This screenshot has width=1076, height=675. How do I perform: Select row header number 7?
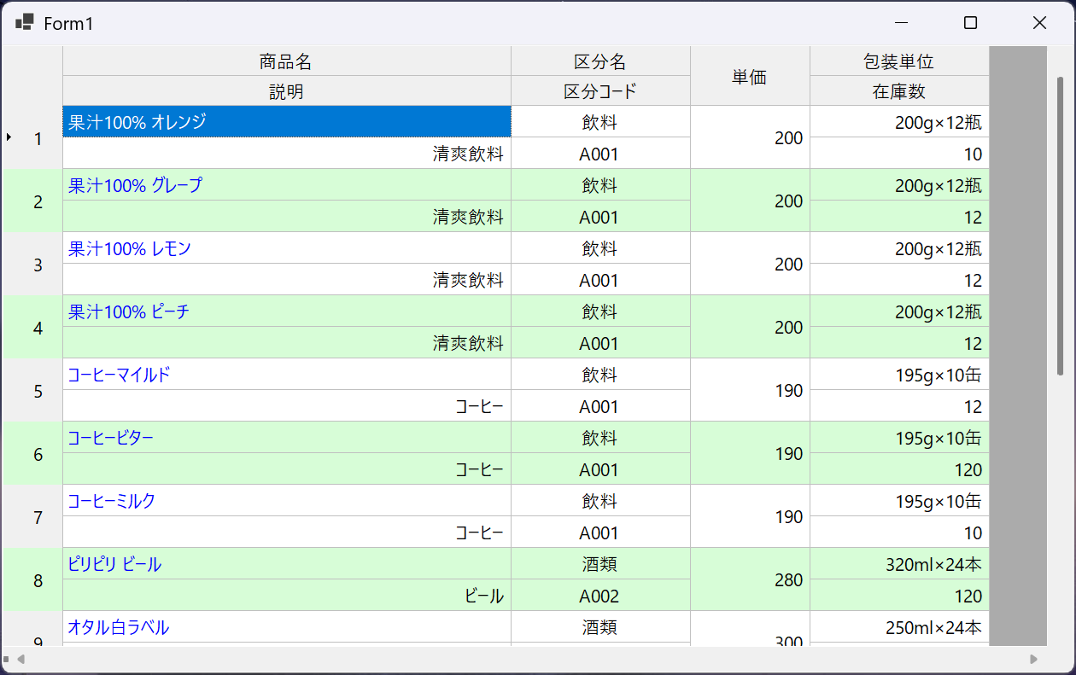click(x=32, y=516)
